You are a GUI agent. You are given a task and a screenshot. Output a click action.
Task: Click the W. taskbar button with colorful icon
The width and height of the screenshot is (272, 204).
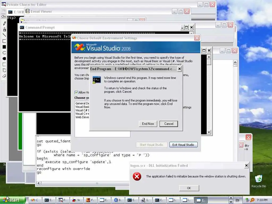click(76, 200)
